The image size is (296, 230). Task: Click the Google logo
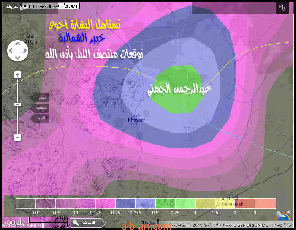tap(13, 222)
